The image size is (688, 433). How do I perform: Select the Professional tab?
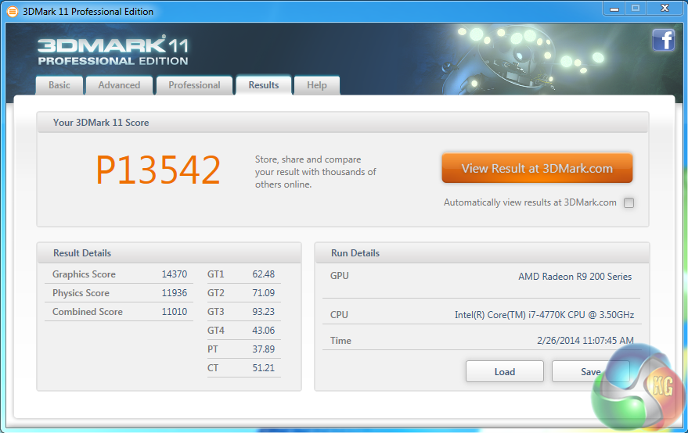pos(194,85)
